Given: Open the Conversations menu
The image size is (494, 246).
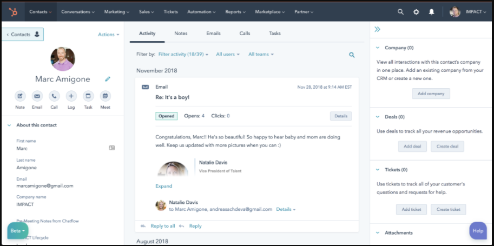Looking at the screenshot, I should (x=78, y=12).
